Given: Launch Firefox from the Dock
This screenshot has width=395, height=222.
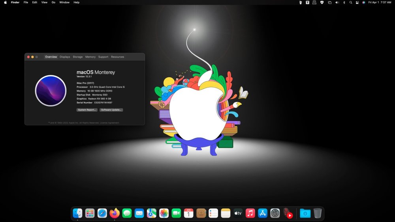Looking at the screenshot, I should tap(115, 213).
